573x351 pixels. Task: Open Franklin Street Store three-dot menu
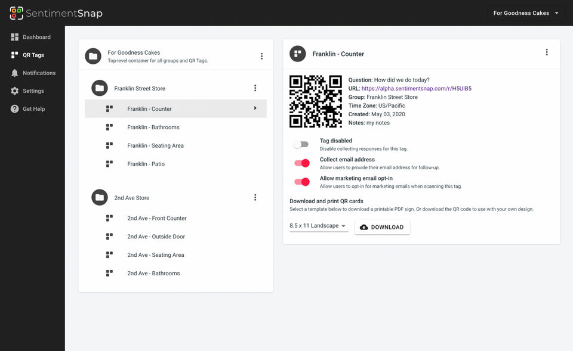[255, 88]
